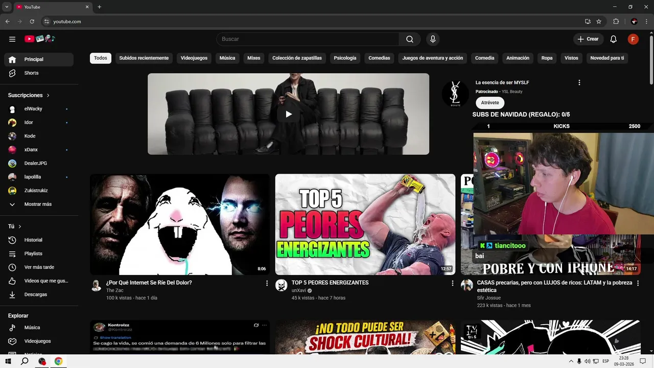Open Chrome extensions puzzle icon

(x=616, y=21)
